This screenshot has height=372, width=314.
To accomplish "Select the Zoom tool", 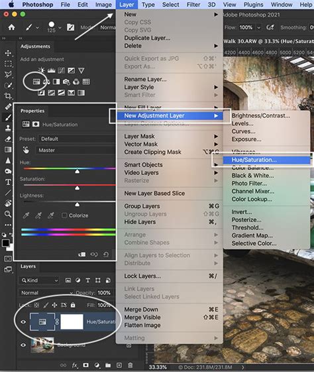I will coord(8,214).
